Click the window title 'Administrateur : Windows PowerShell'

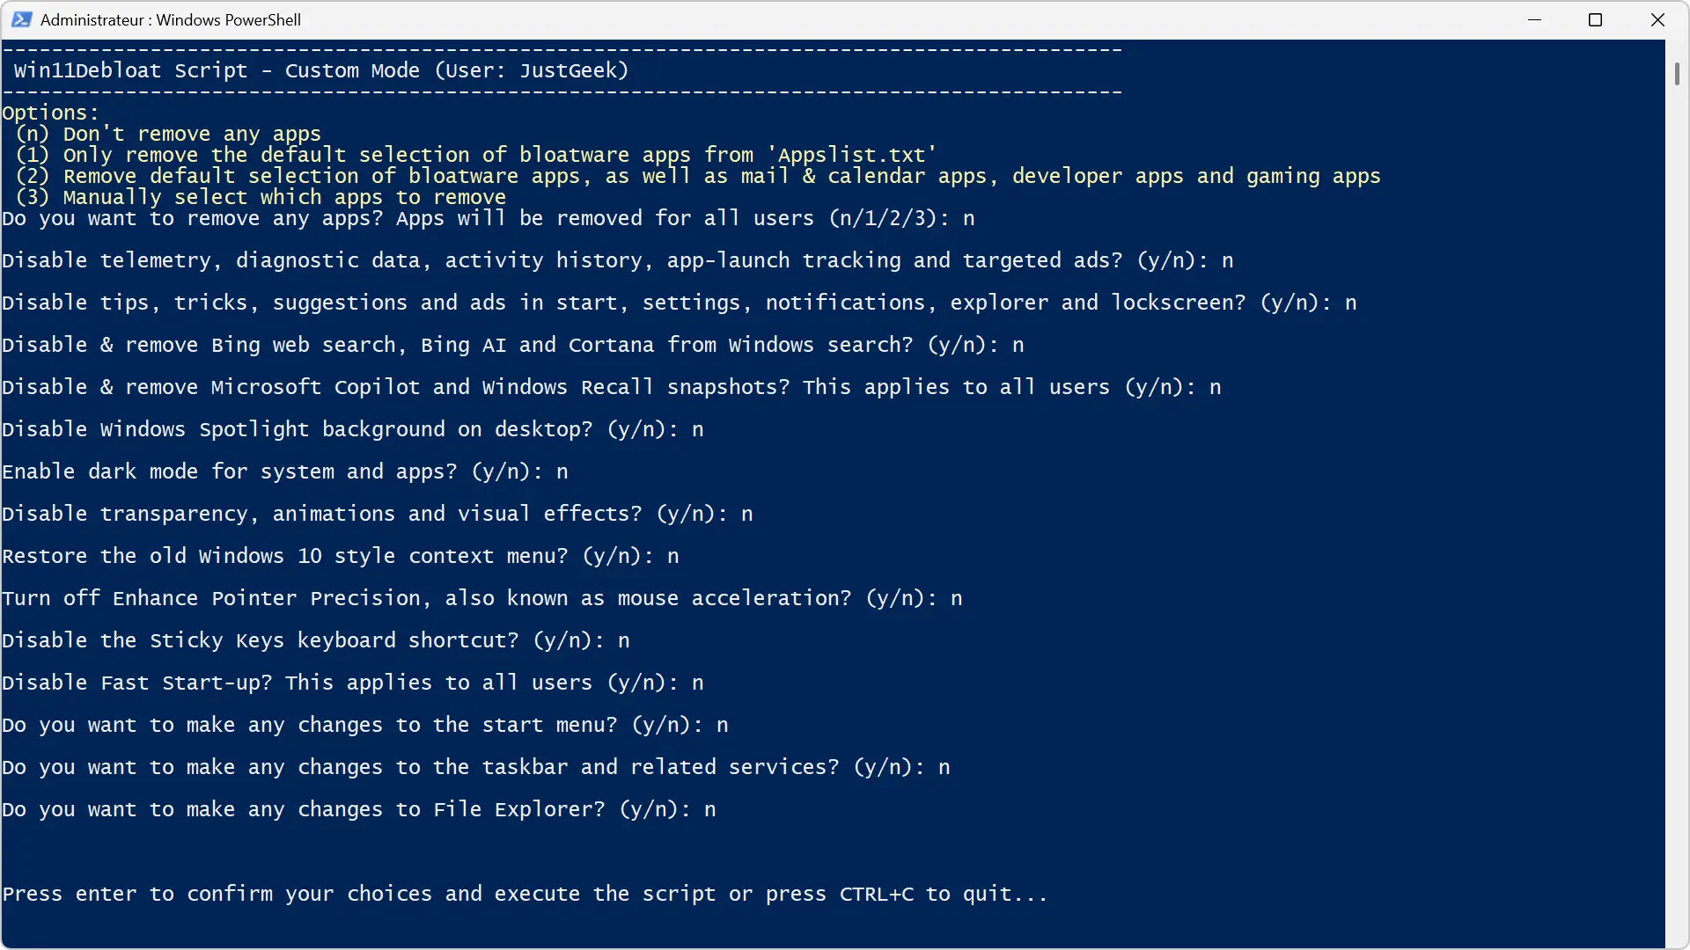[171, 19]
